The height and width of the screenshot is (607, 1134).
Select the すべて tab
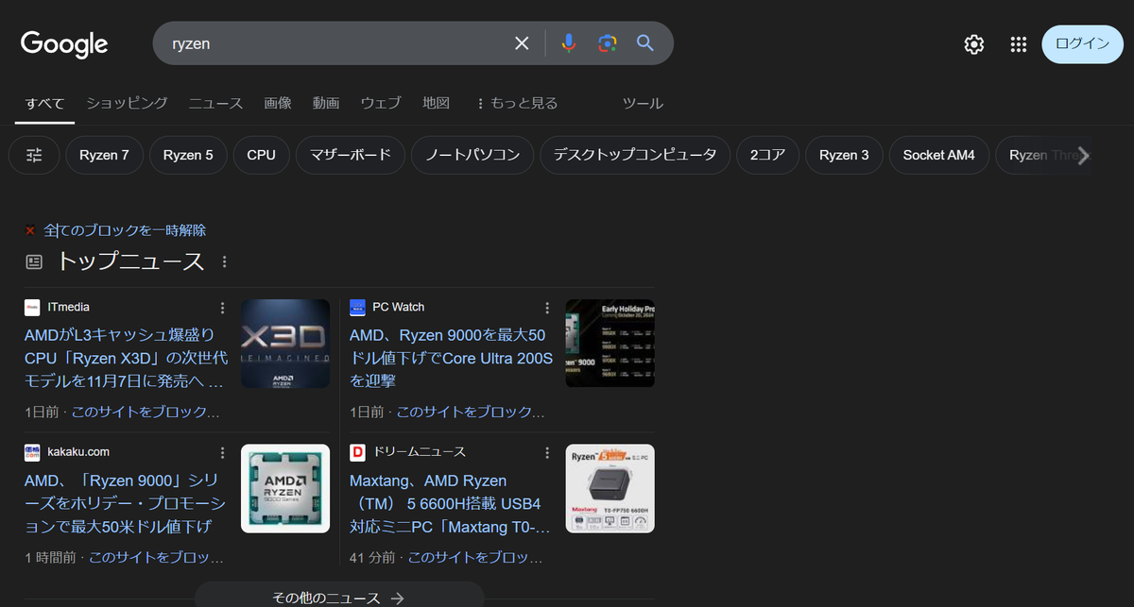tap(44, 103)
